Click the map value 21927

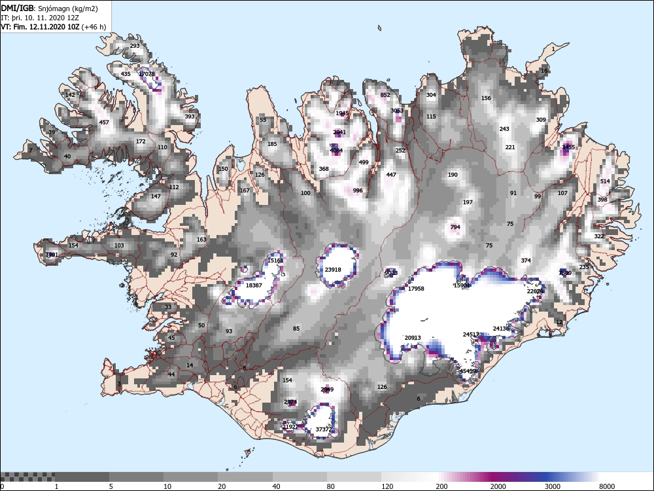tap(290, 427)
